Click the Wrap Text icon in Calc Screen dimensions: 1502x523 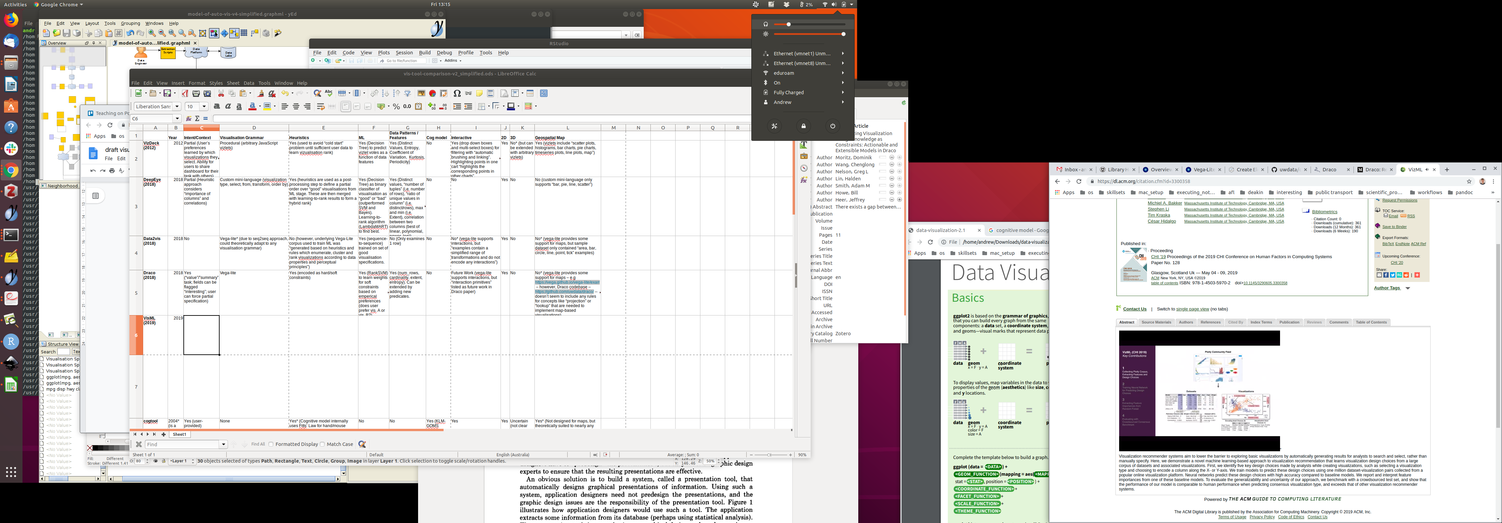click(x=321, y=107)
